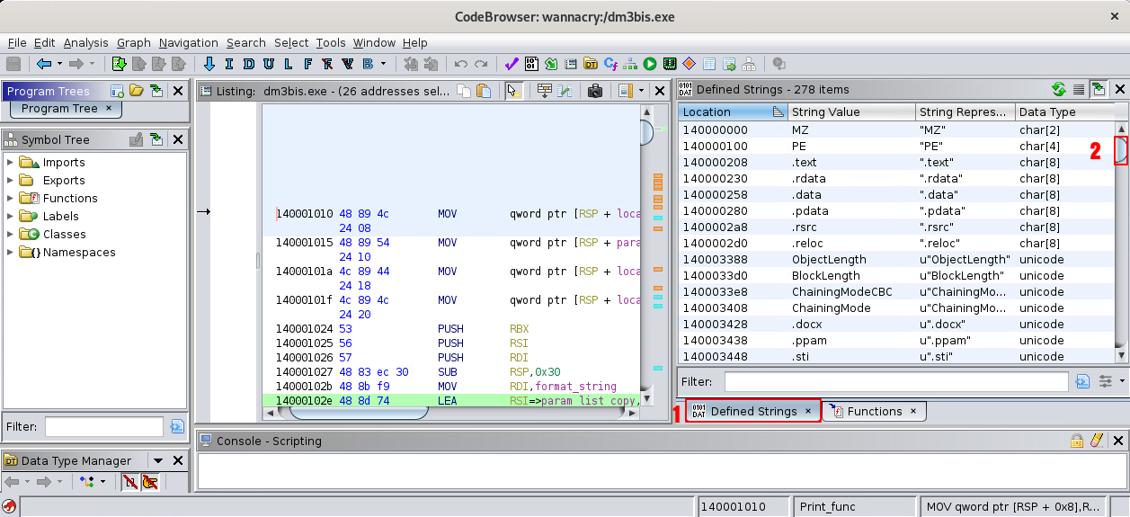Open the Analysis menu
Viewport: 1130px width, 517px height.
(85, 42)
